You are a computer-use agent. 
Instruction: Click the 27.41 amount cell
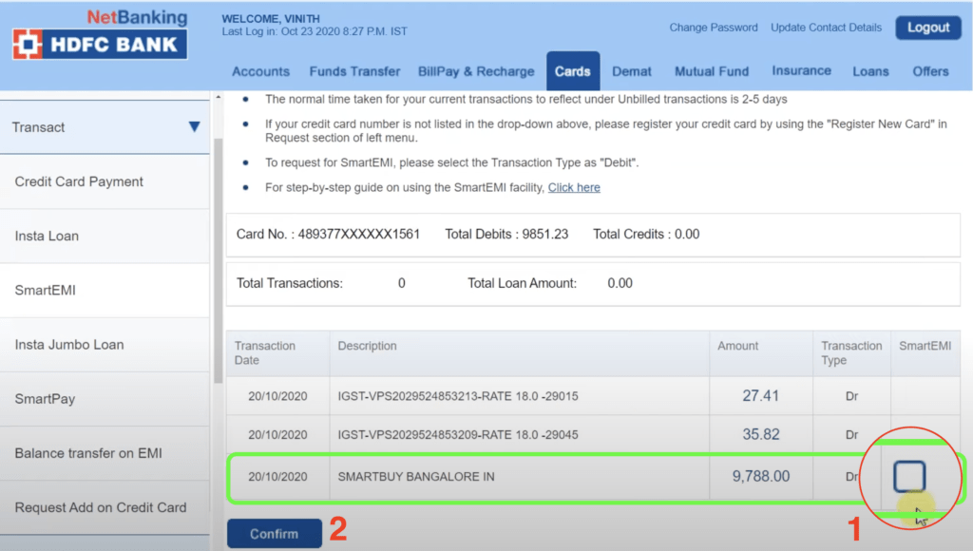coord(761,396)
